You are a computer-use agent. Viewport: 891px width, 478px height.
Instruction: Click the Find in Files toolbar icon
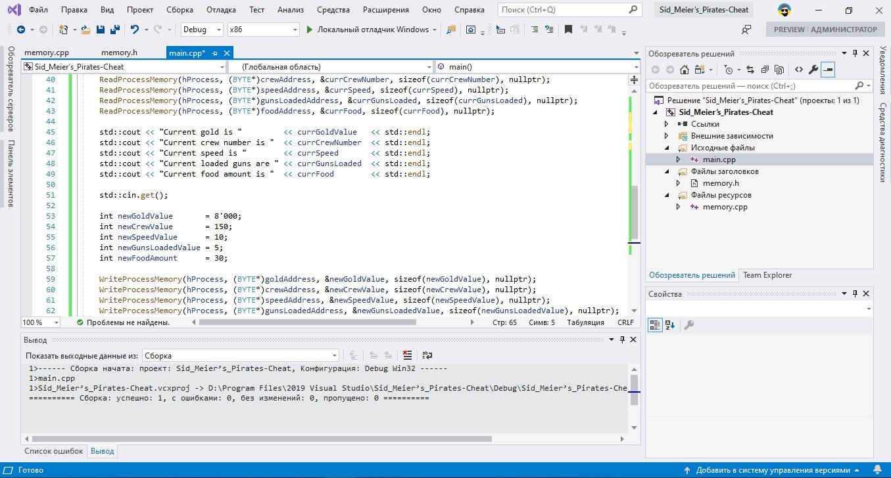[451, 30]
